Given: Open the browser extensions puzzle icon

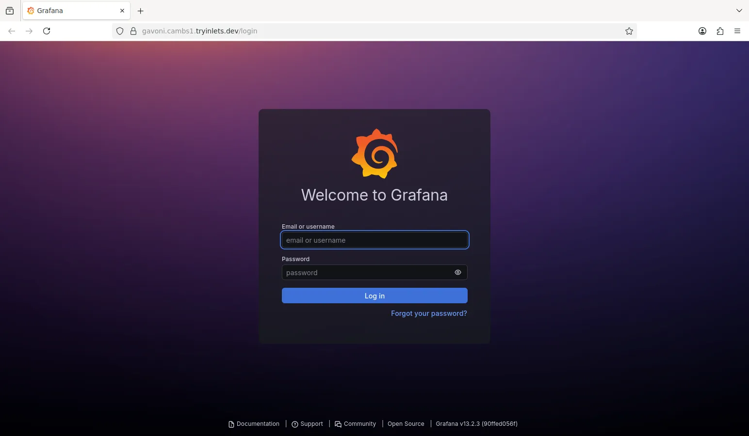Looking at the screenshot, I should pos(720,31).
